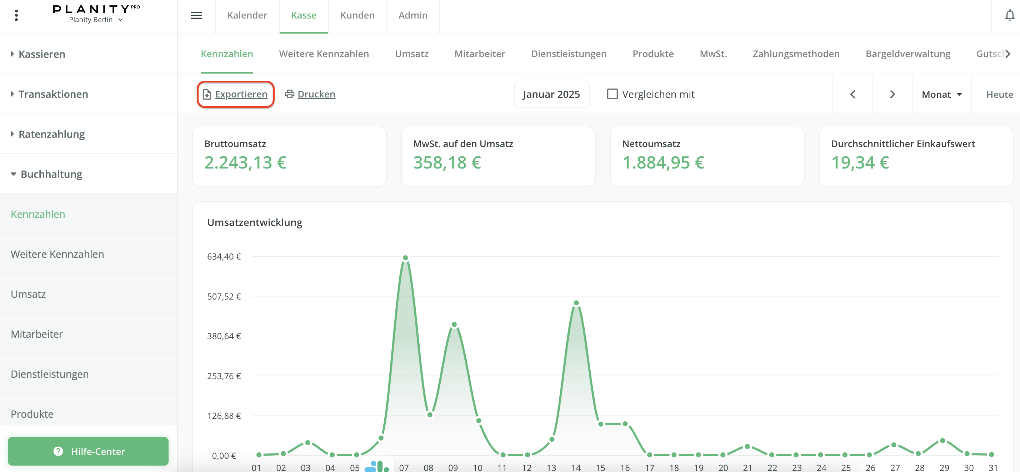Click the Bruttoumsatz value 2.243,13 €
The image size is (1020, 472).
[x=245, y=162]
